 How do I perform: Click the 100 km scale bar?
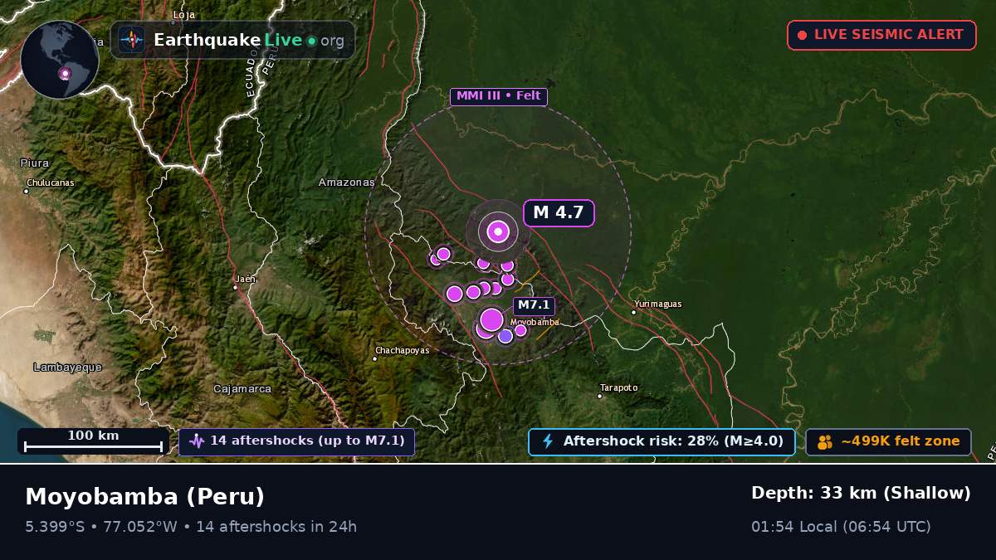tap(93, 441)
